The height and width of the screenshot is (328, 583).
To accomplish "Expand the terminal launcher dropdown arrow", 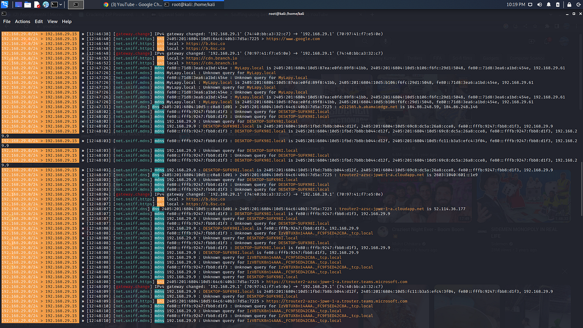I will click(x=60, y=4).
